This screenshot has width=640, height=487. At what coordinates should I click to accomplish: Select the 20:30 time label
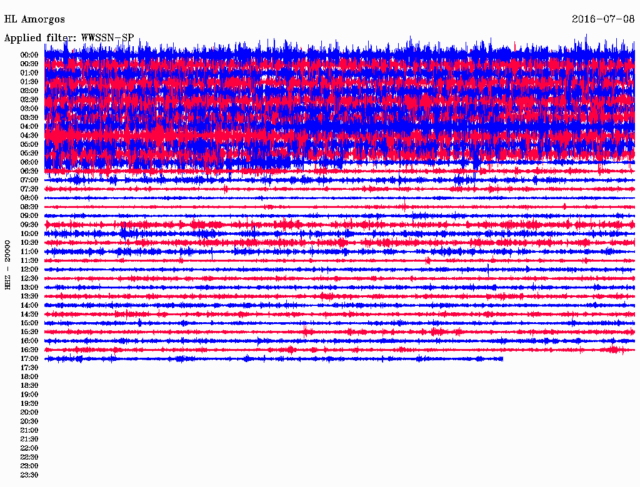click(29, 421)
